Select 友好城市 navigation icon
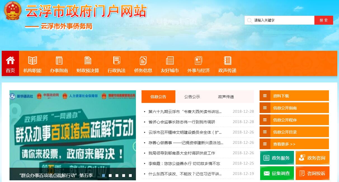Screen dimensions: 339x182 point(170,60)
